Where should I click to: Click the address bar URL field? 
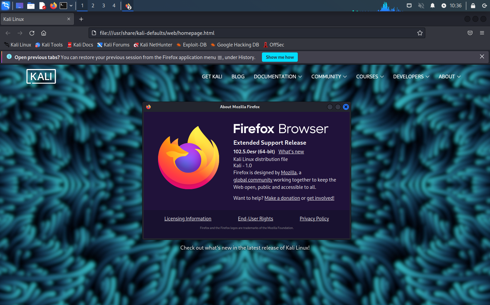pyautogui.click(x=252, y=33)
